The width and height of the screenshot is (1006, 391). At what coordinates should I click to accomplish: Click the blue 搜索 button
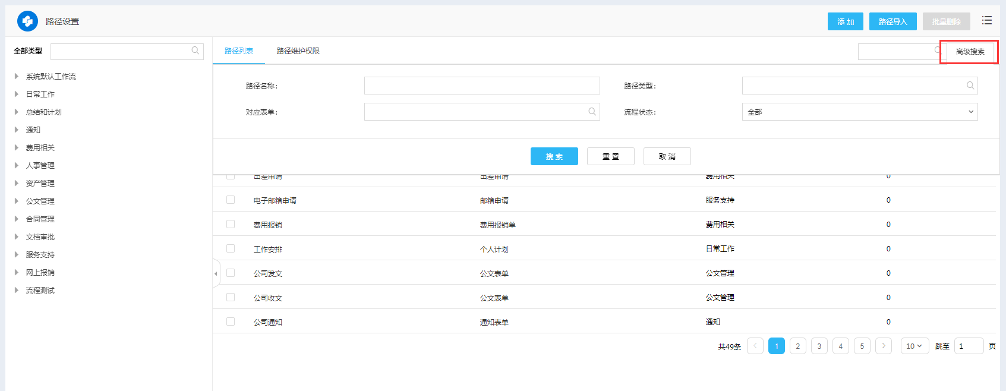554,156
